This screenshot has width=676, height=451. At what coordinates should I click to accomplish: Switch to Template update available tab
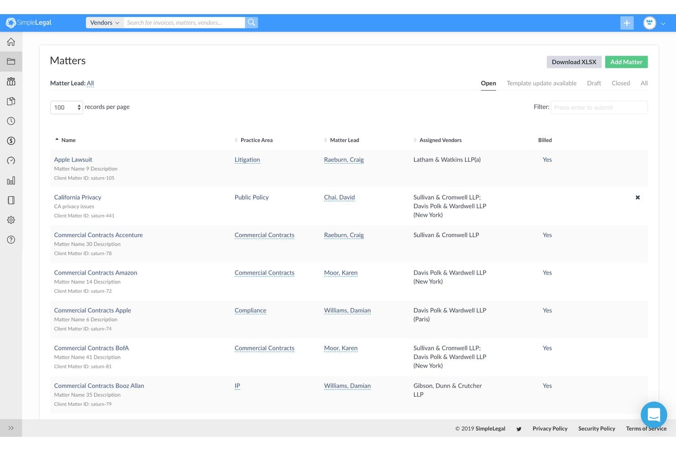541,83
